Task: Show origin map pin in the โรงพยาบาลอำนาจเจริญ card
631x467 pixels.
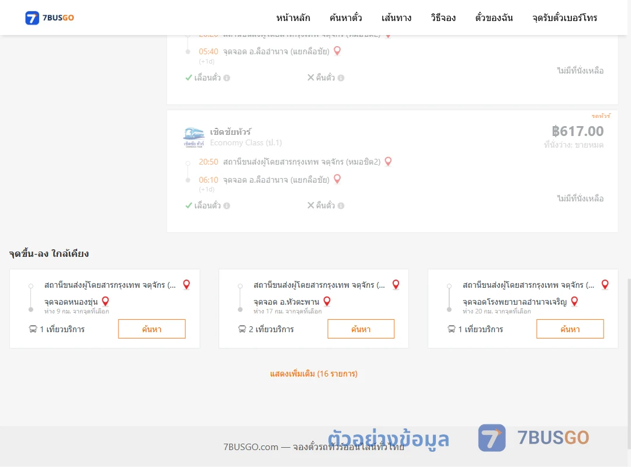Action: click(605, 284)
